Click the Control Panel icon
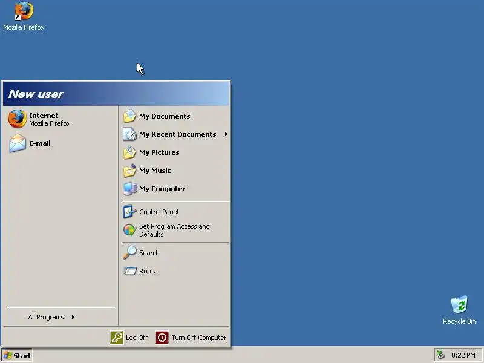Screen dimensions: 484x363 point(129,212)
